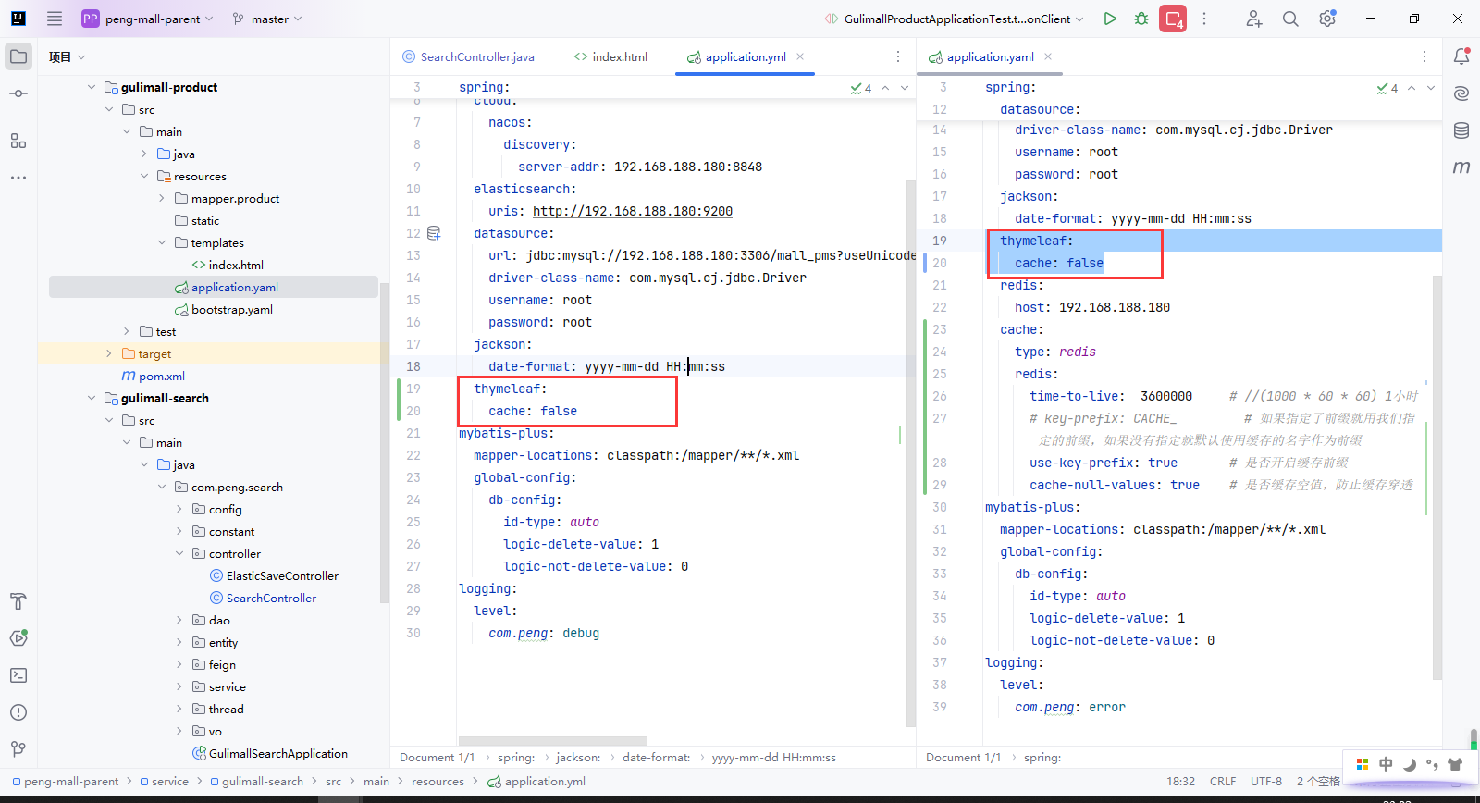Select bootstrap.yaml in project tree
The height and width of the screenshot is (803, 1480).
click(x=232, y=309)
